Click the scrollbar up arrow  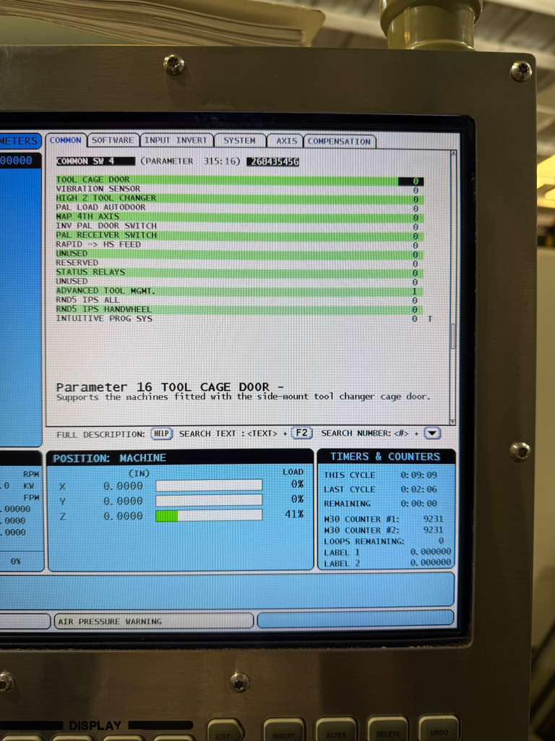(x=453, y=153)
